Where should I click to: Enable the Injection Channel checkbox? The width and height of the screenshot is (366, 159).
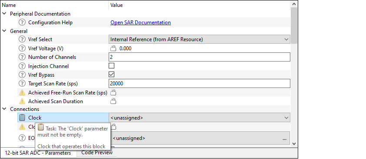[x=112, y=66]
